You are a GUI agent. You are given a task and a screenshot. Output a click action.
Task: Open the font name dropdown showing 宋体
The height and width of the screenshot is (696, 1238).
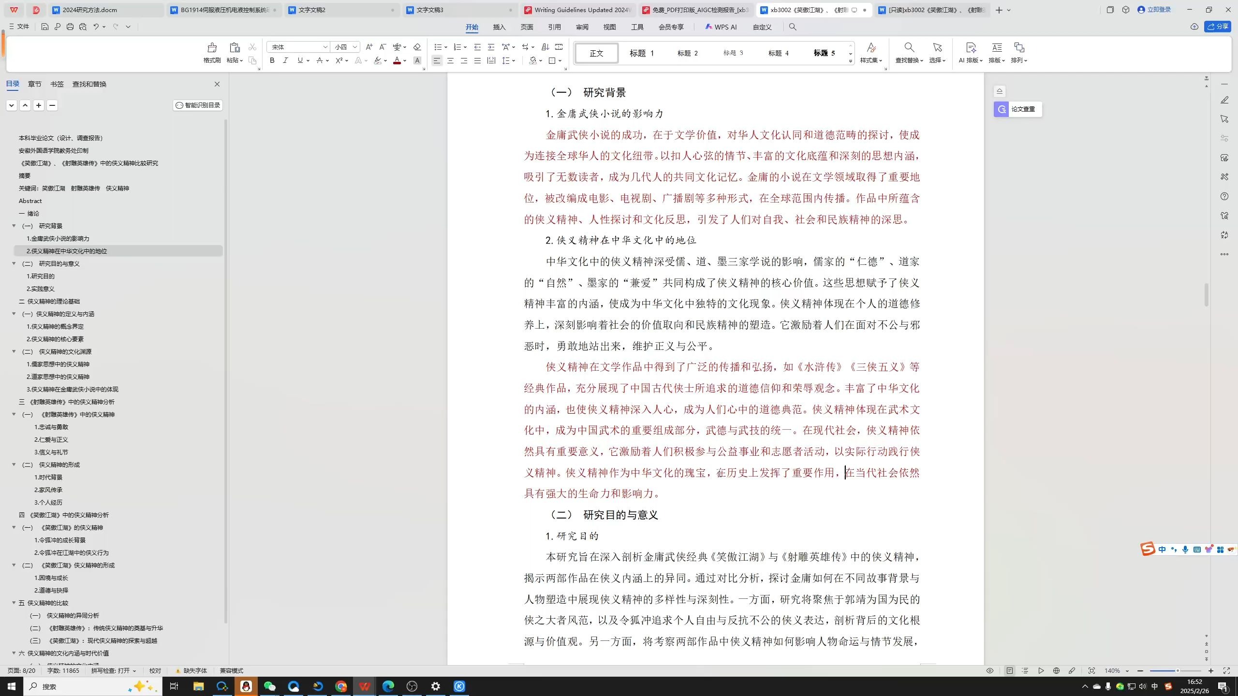pos(325,47)
